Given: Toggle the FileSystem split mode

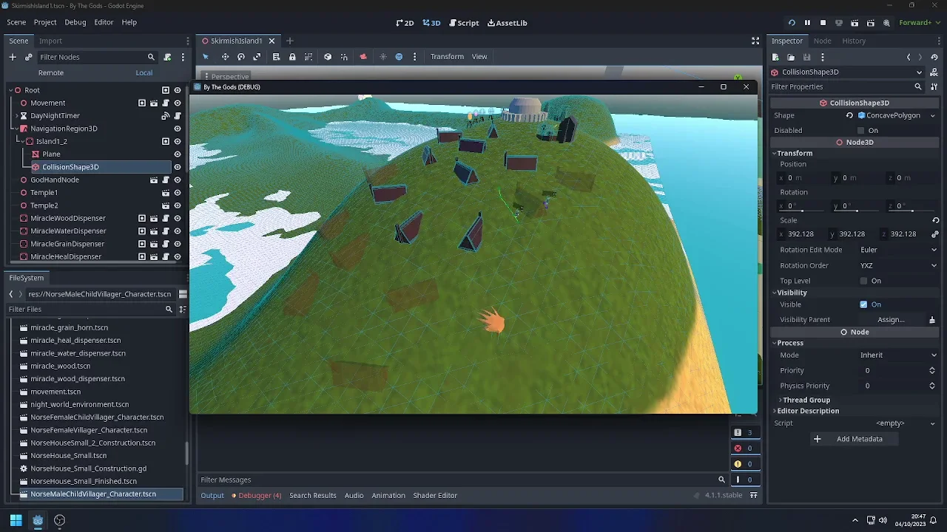Looking at the screenshot, I should pos(183,294).
